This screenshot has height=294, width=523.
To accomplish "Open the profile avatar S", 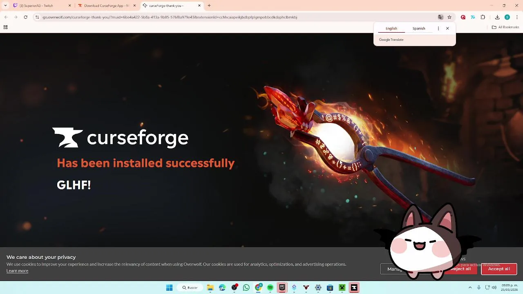I will (x=507, y=17).
